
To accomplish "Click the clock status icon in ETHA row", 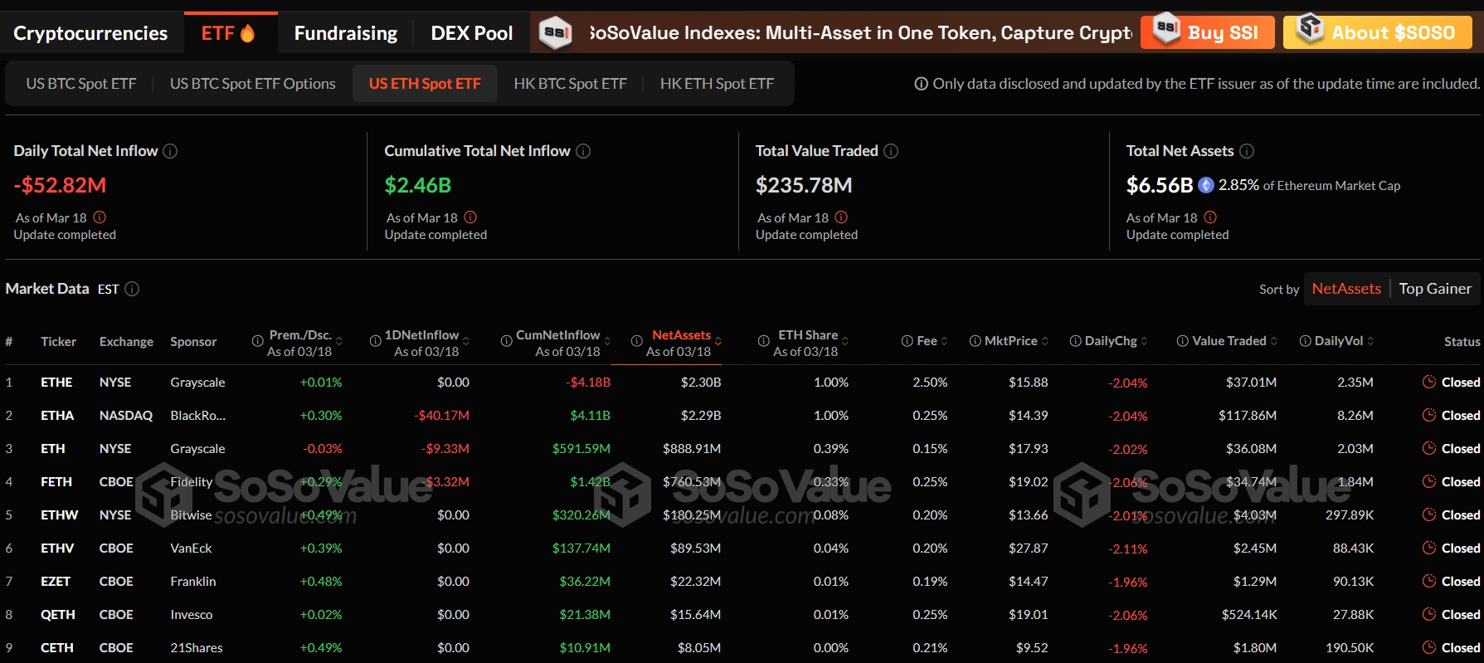I will tap(1429, 415).
